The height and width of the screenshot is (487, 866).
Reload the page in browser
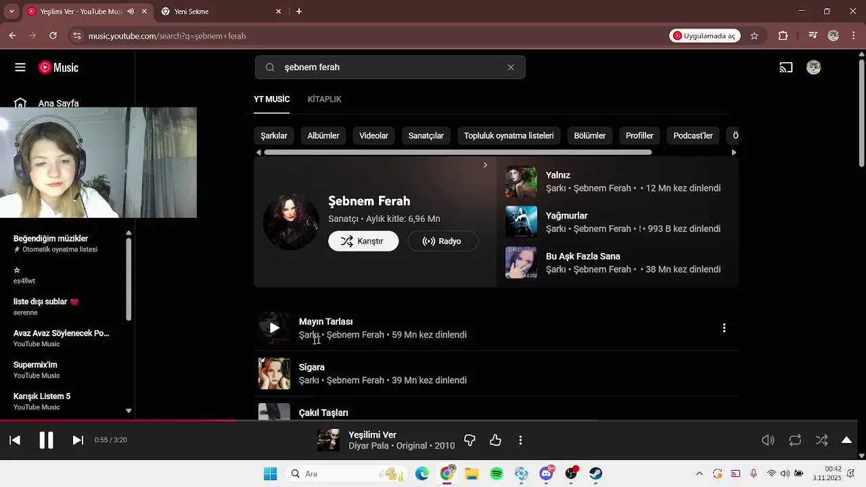pos(53,36)
